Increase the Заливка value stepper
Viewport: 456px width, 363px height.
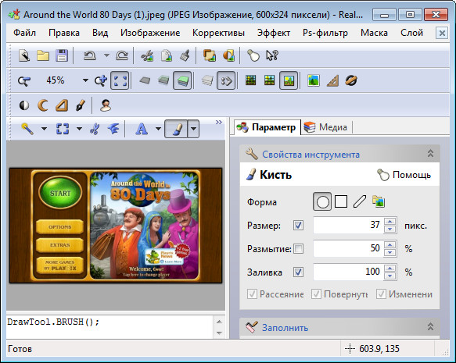(x=390, y=269)
